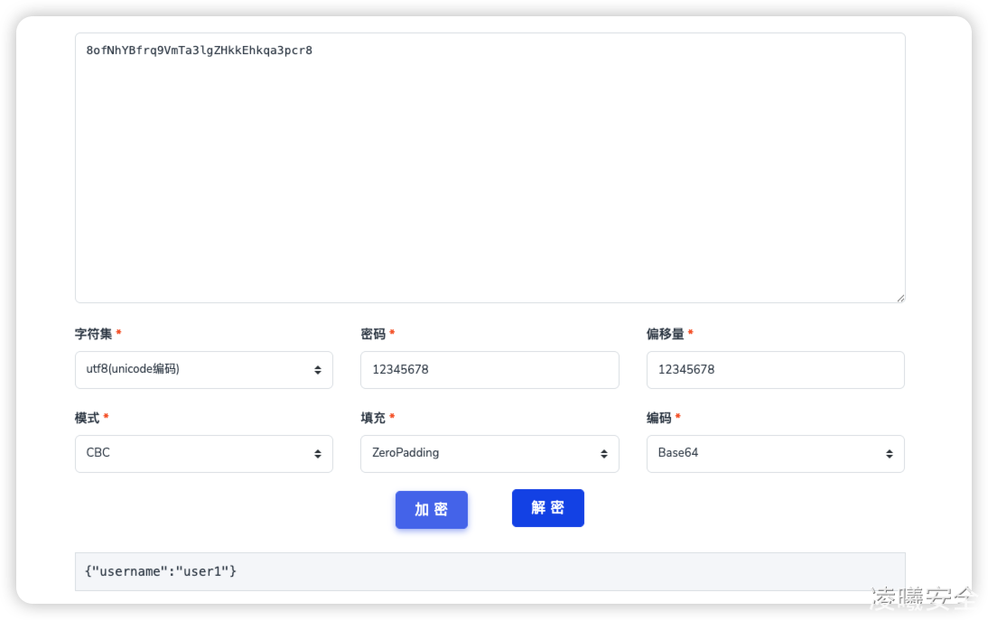The height and width of the screenshot is (620, 988).
Task: Click the 字符集 field label
Action: 93,334
